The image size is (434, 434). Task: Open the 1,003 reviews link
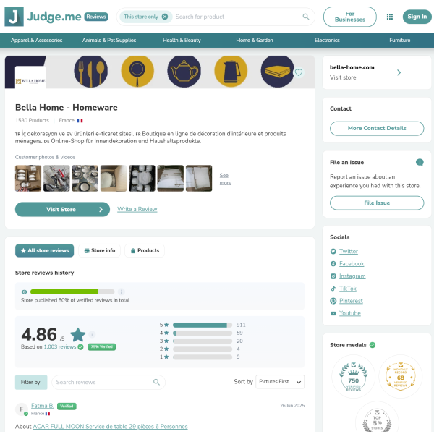click(x=60, y=346)
